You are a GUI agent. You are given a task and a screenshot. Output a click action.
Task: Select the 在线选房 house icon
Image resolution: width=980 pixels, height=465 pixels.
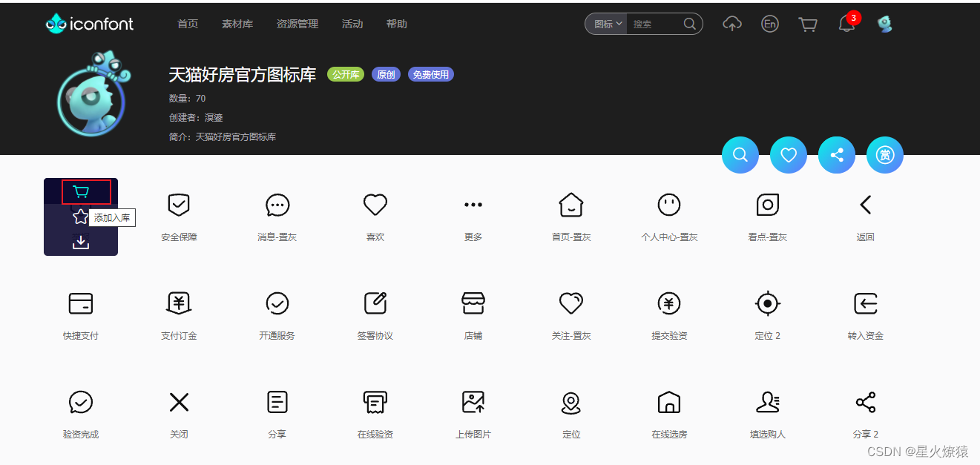click(669, 402)
